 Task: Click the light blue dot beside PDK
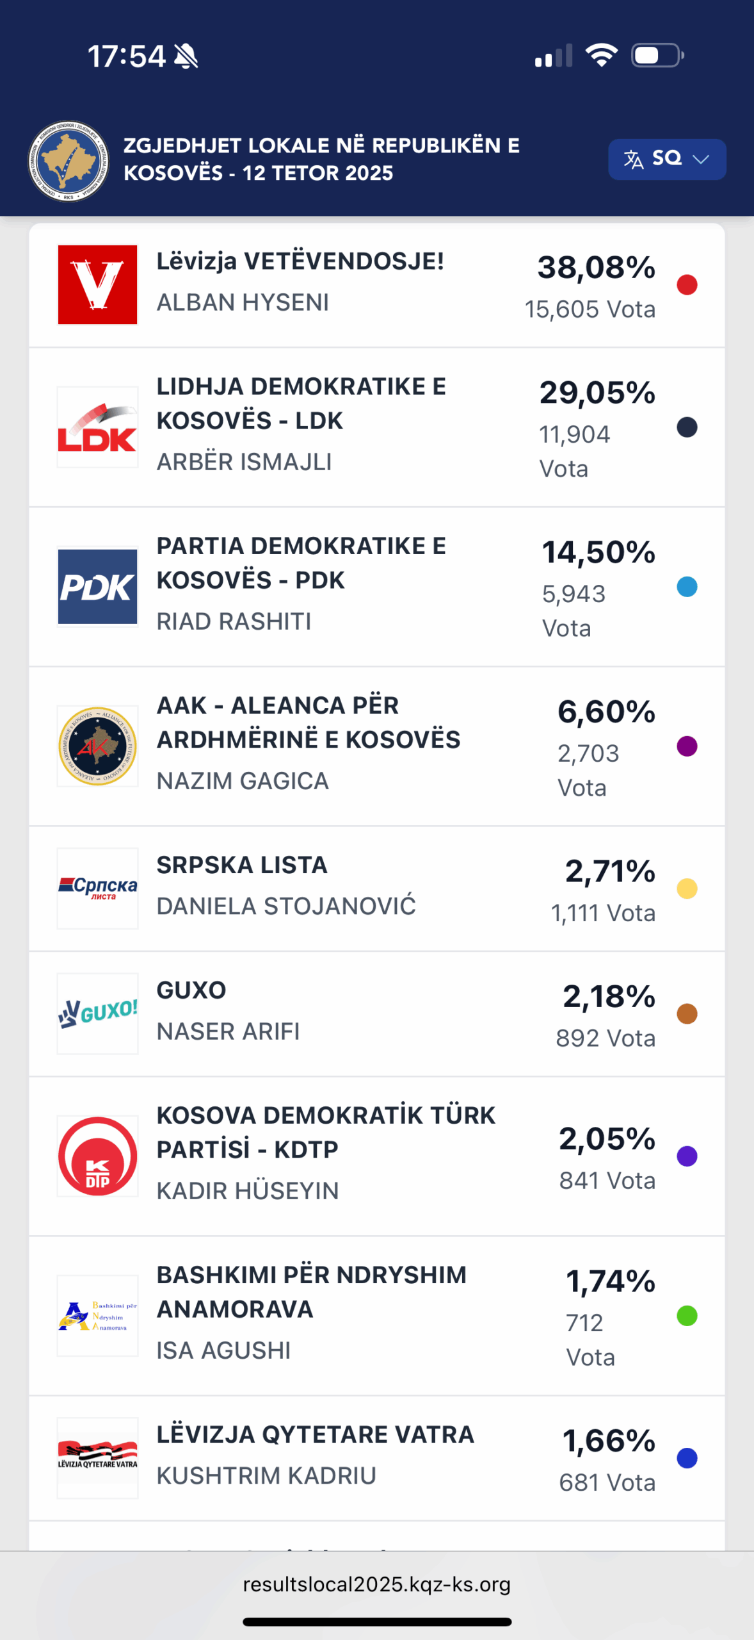[x=687, y=587]
